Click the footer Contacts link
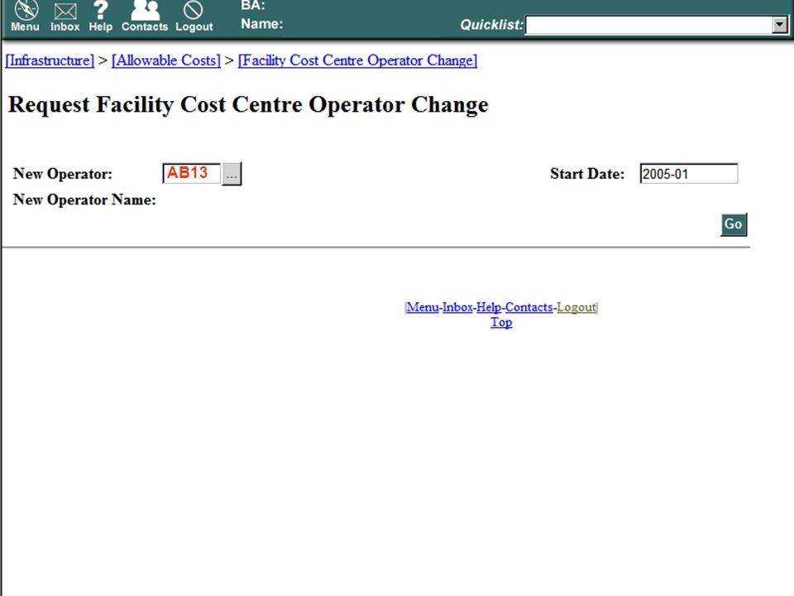This screenshot has width=794, height=596. click(529, 307)
